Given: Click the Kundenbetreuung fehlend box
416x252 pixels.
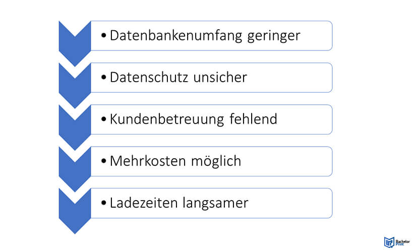Looking at the screenshot, I should (211, 119).
